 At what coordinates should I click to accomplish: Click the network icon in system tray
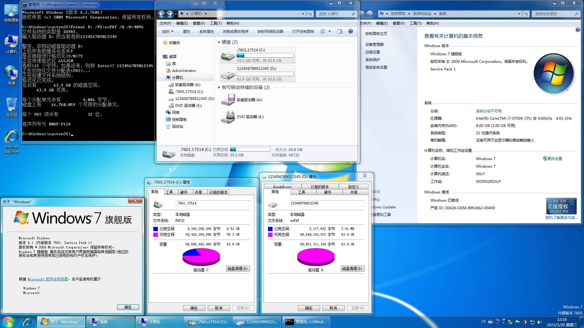coord(532,322)
